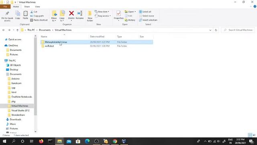This screenshot has width=257, height=145.
Task: Open Properties of the selected item
Action: coord(118,16)
